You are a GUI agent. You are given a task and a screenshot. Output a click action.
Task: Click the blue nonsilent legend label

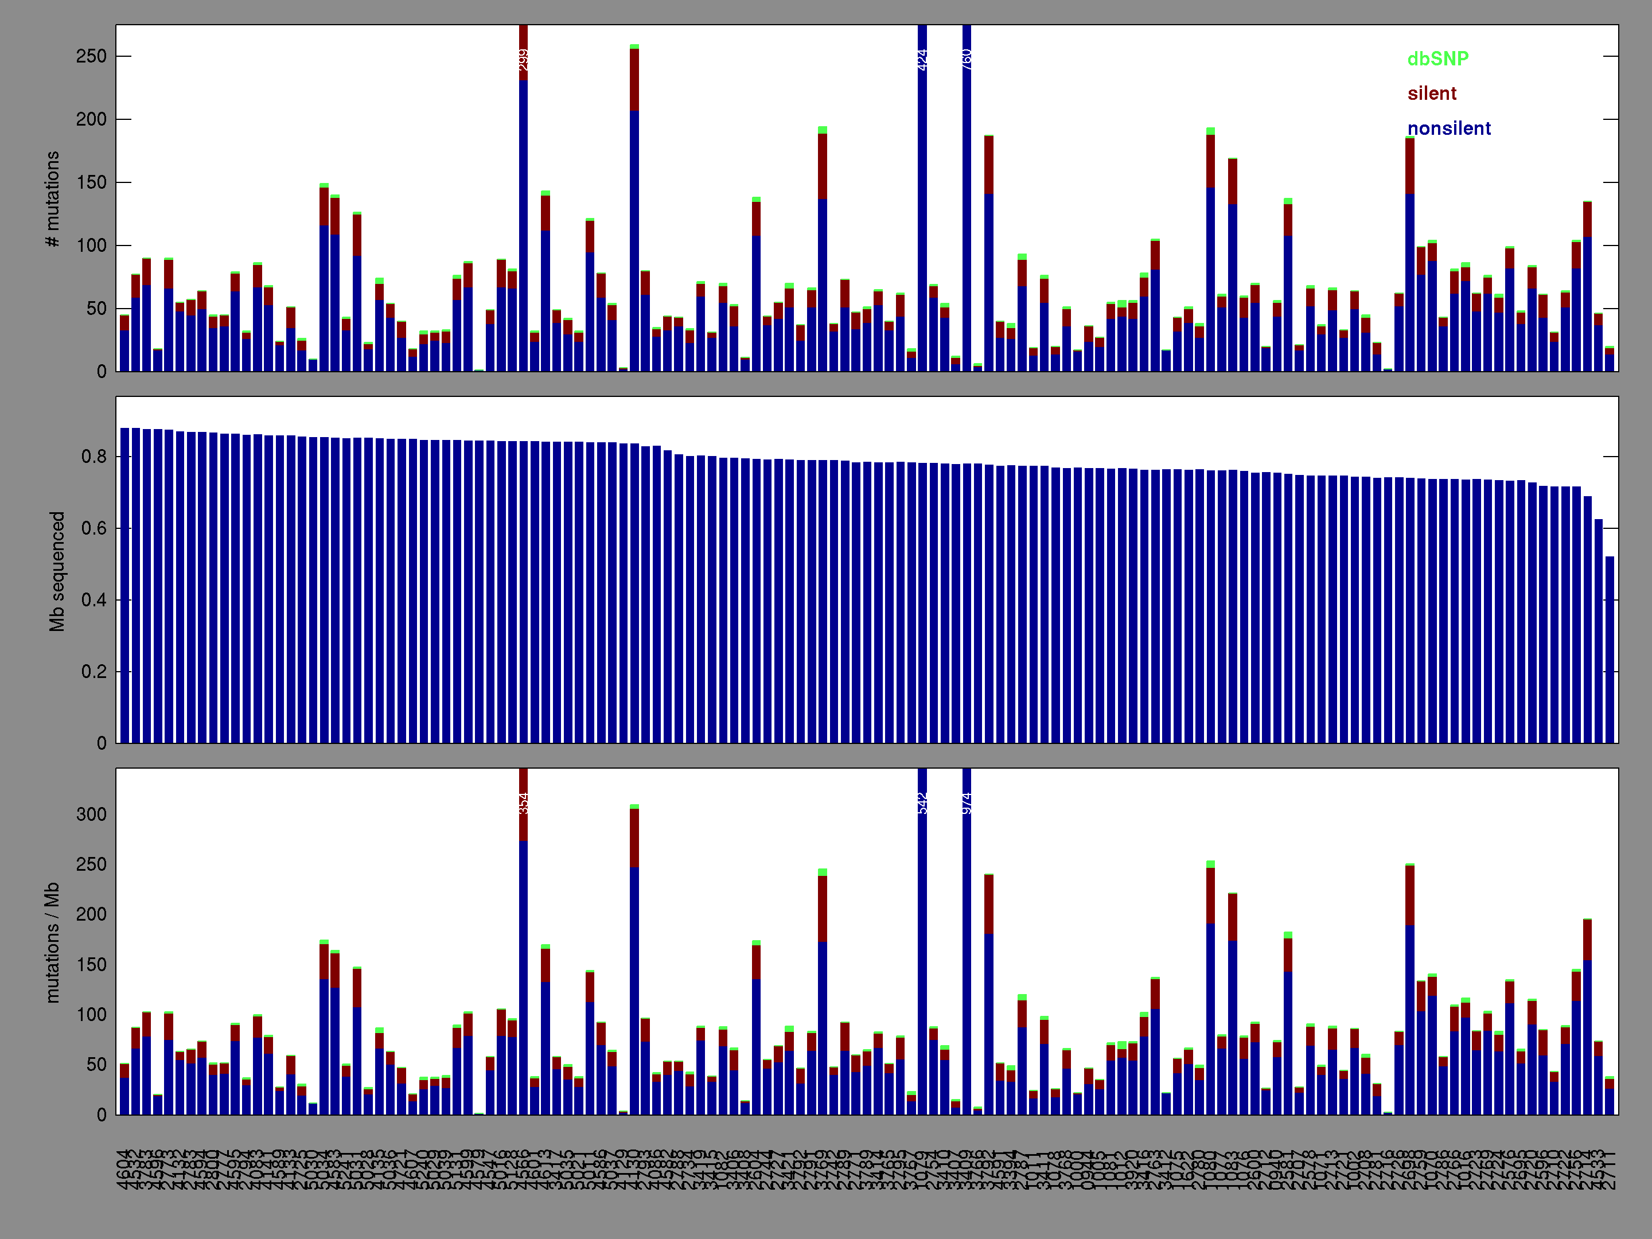(x=1448, y=129)
